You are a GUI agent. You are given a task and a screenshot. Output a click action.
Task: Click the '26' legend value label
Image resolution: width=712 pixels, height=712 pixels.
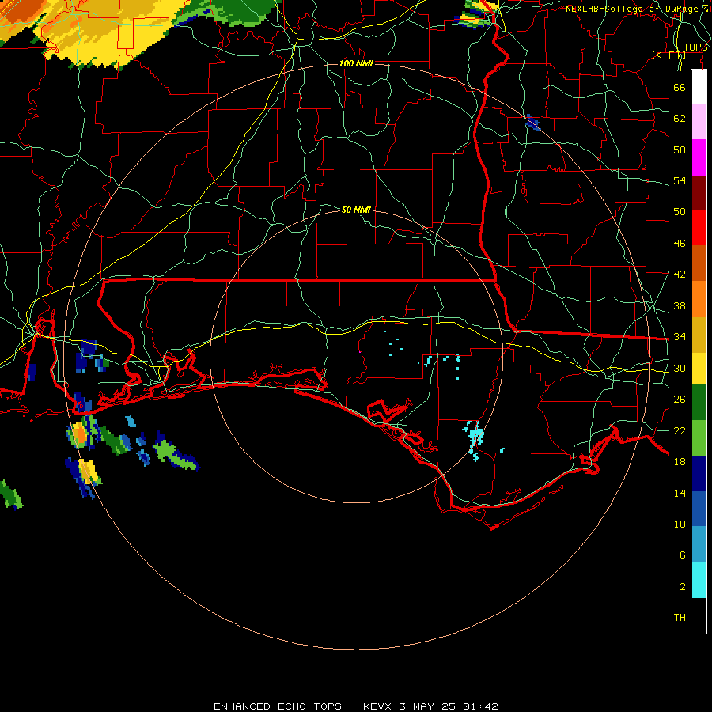680,400
